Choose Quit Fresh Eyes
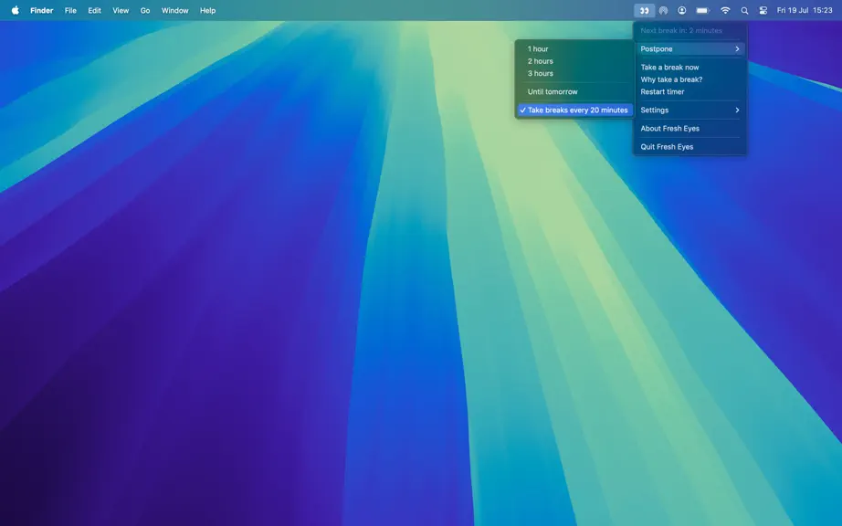 tap(689, 146)
